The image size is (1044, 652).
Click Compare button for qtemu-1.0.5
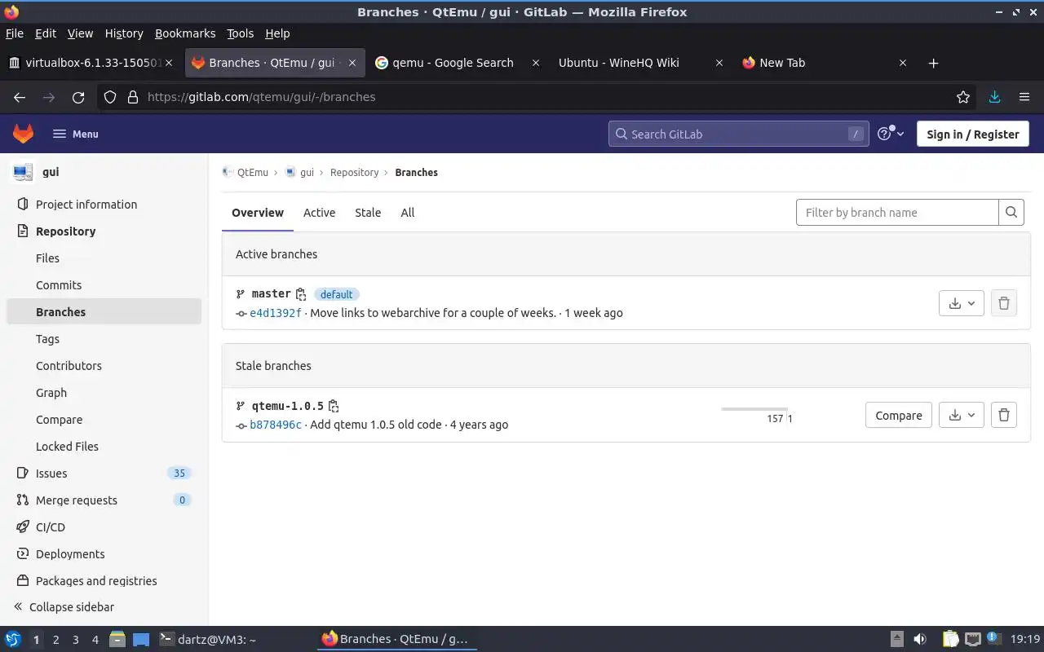[x=899, y=415]
